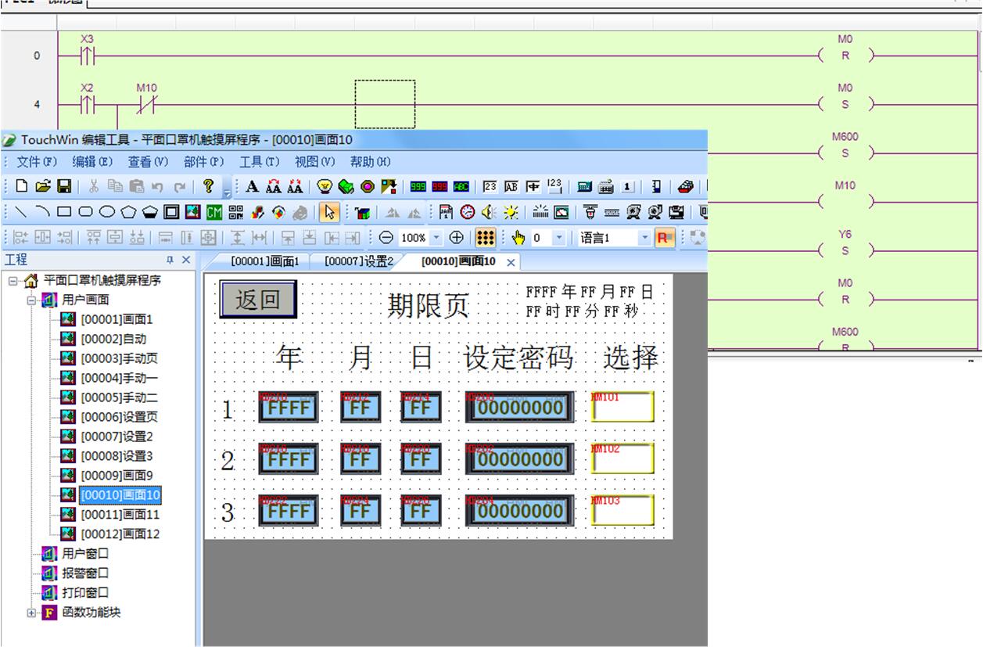Click the yellow DM101 selection box
The width and height of the screenshot is (983, 647).
click(622, 407)
